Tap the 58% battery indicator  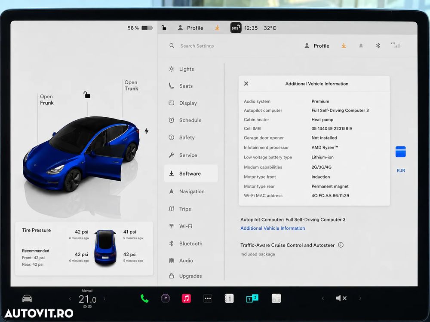point(140,28)
